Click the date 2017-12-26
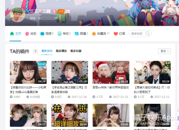 [79, 97]
